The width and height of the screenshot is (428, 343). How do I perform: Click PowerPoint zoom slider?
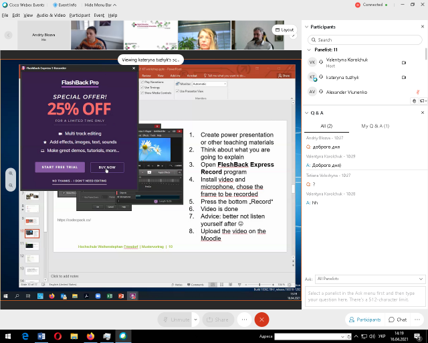(x=259, y=285)
